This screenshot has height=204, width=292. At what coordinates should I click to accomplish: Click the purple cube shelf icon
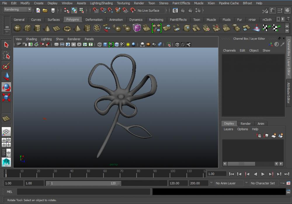coord(137,28)
